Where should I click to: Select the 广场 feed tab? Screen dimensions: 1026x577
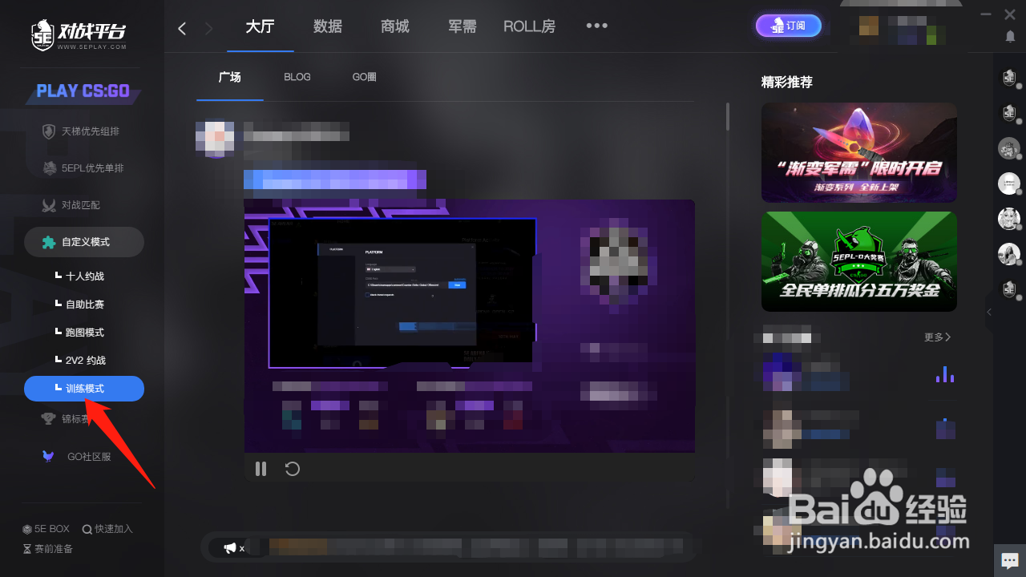(x=230, y=77)
